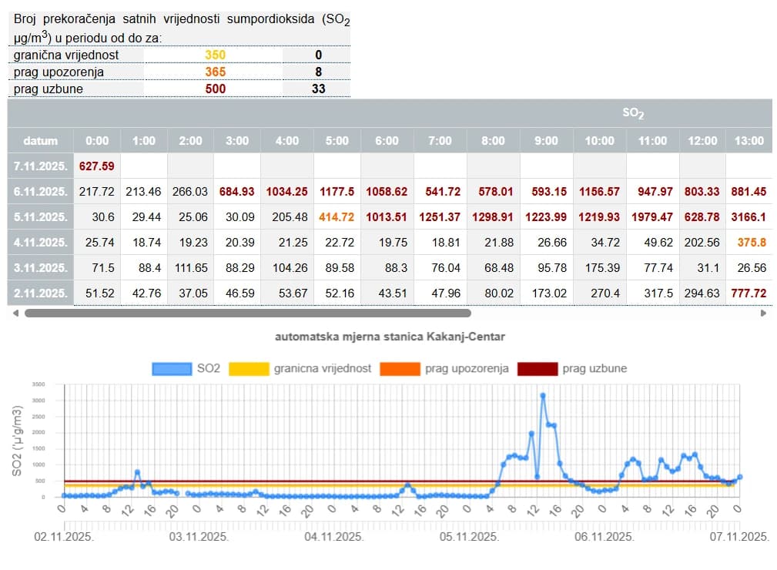Click the datum column header
The width and height of the screenshot is (777, 570).
pos(40,140)
